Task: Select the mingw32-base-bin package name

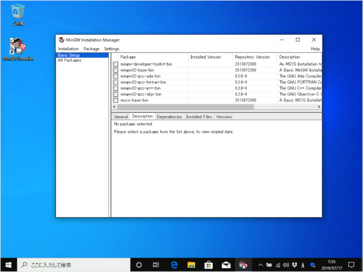Action: pyautogui.click(x=137, y=70)
